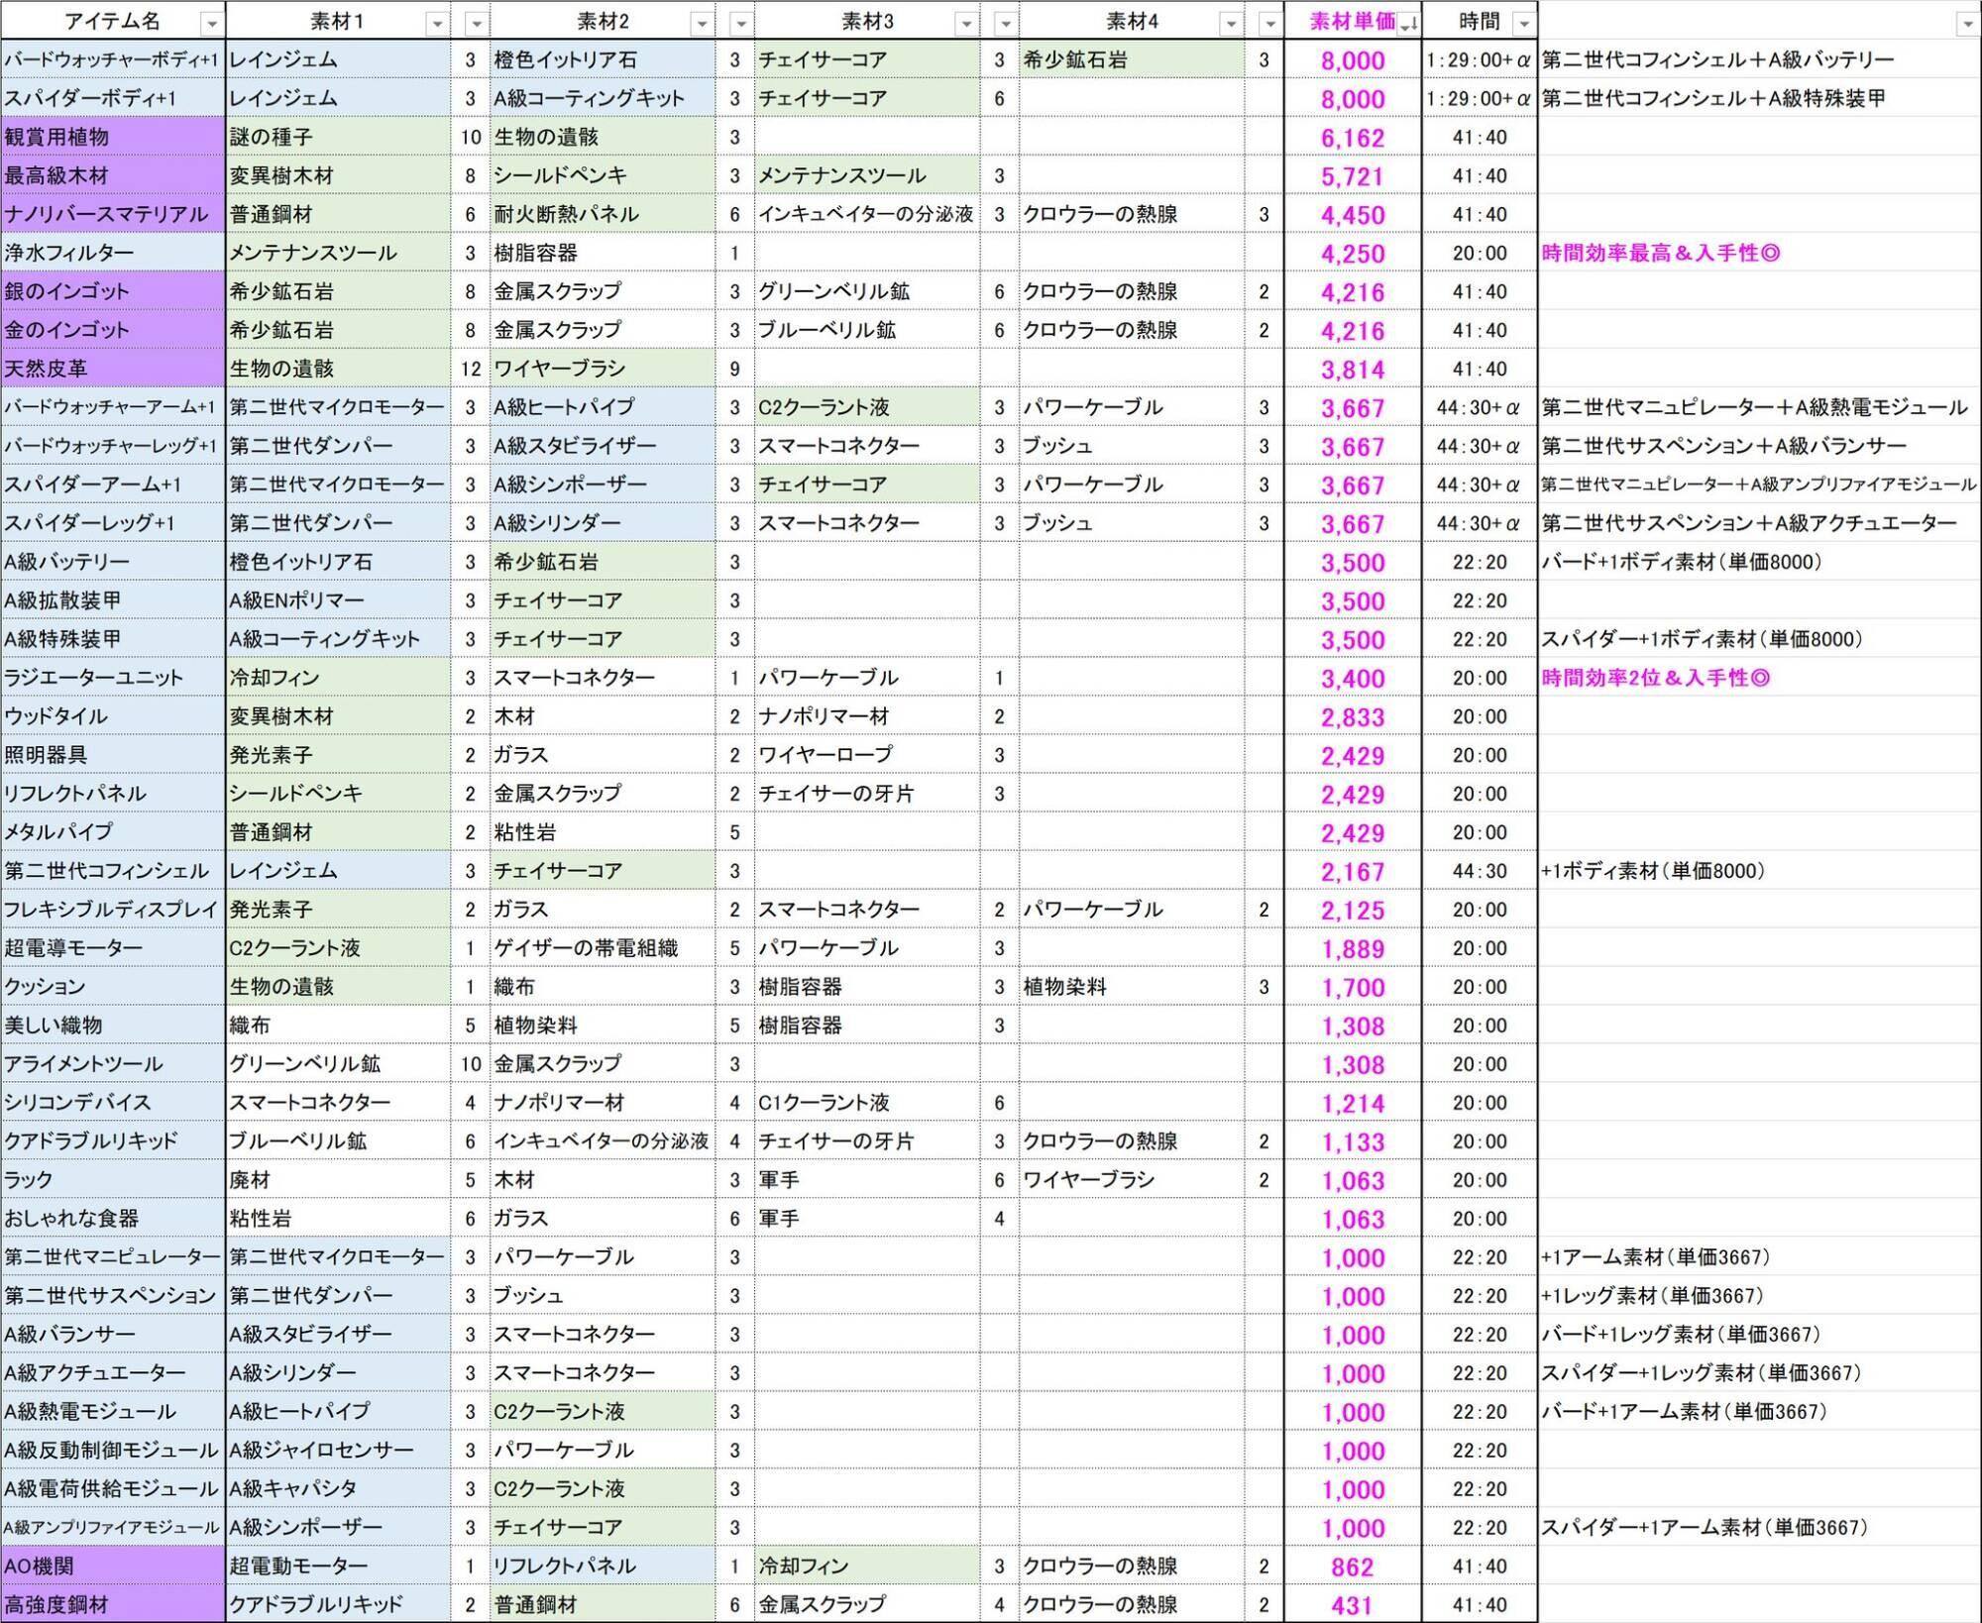
Task: Open the 時間 column filter dropdown
Action: (1523, 23)
